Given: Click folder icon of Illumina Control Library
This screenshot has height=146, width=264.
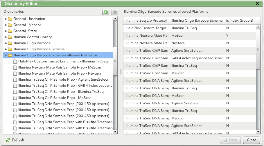Looking at the screenshot, I should tap(10, 37).
